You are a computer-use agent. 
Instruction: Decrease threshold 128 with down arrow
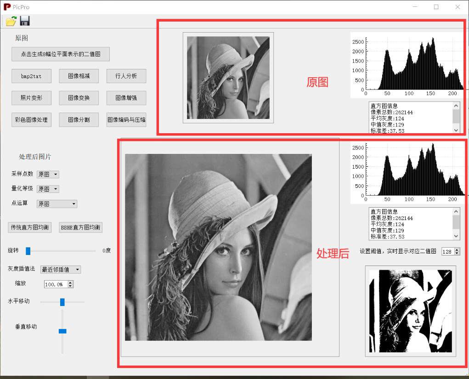(457, 254)
